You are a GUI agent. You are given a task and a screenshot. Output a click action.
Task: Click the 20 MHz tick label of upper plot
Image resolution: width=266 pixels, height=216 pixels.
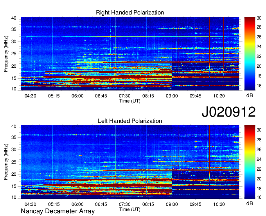click(14, 66)
